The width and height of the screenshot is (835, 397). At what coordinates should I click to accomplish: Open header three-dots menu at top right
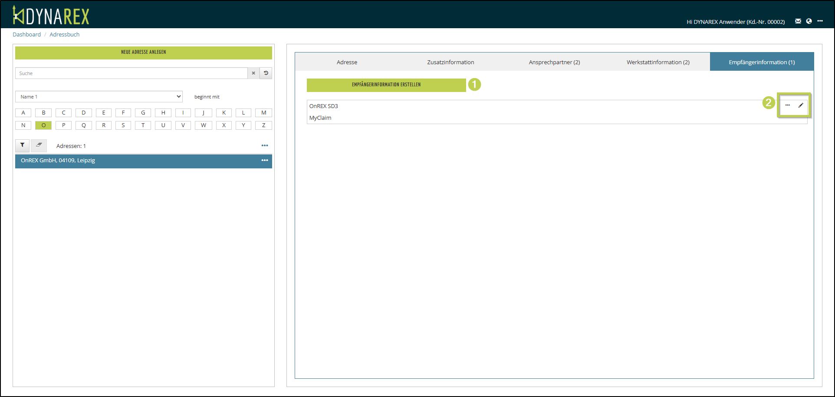point(820,21)
